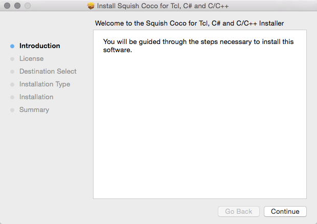The height and width of the screenshot is (224, 317).
Task: Click the Welcome to the Squish Coco heading
Action: (x=189, y=23)
